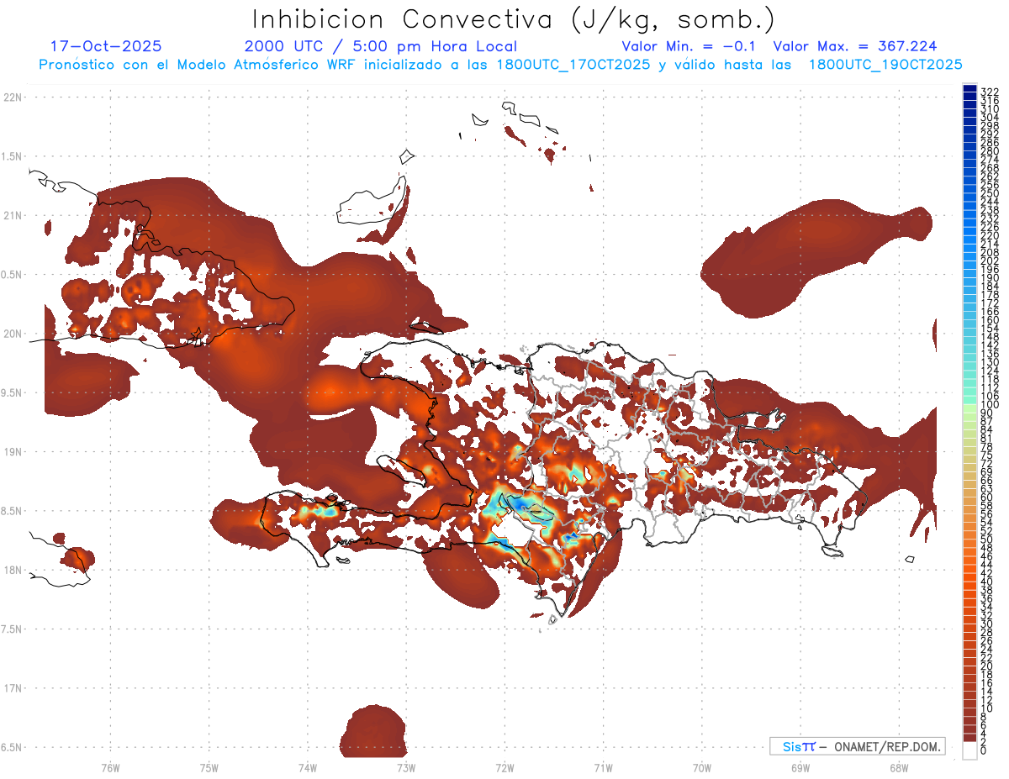The image size is (1009, 779).
Task: Click the time "2000 UTC / 5:00 pm Hora Local"
Action: 380,46
